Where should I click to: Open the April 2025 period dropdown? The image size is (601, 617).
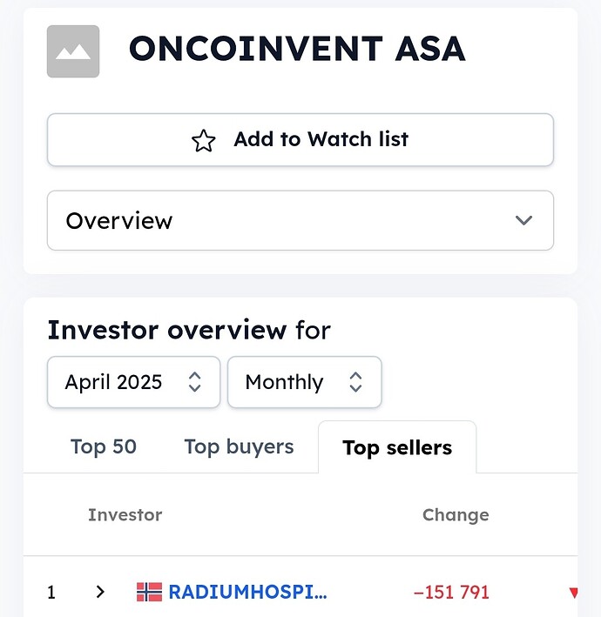tap(133, 382)
